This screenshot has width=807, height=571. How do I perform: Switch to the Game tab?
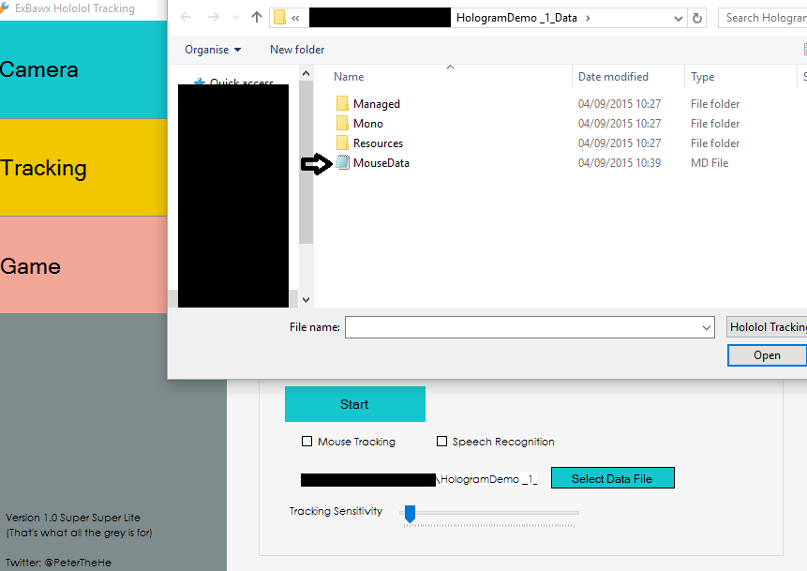[83, 265]
